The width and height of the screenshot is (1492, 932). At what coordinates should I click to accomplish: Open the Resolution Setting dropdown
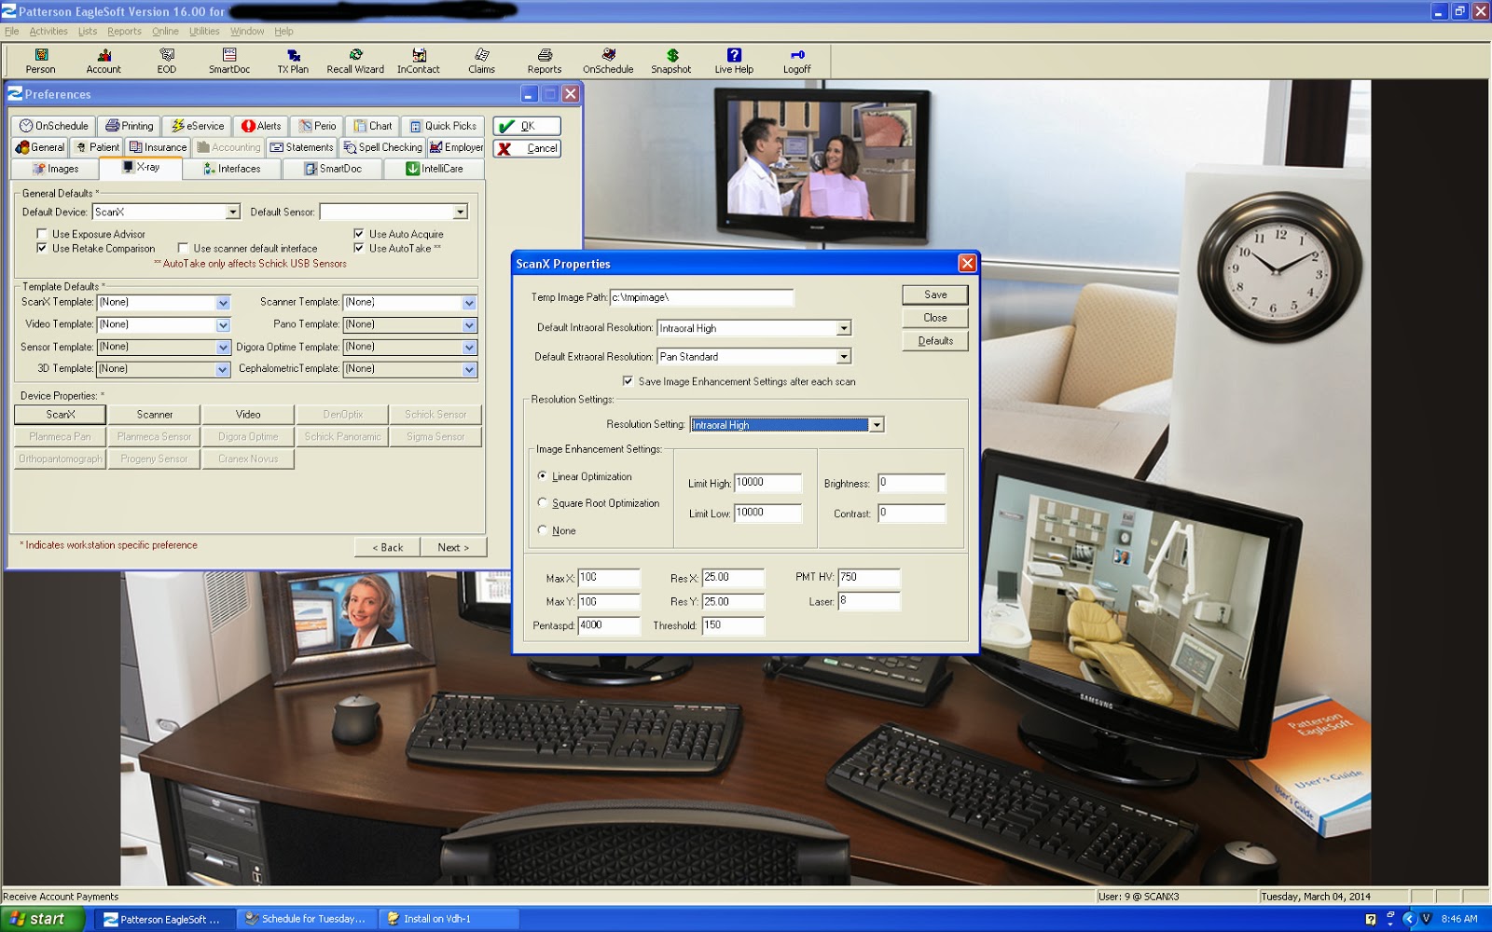tap(875, 425)
